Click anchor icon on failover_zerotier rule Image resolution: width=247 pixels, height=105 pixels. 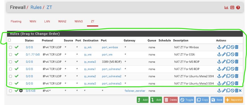(219, 91)
